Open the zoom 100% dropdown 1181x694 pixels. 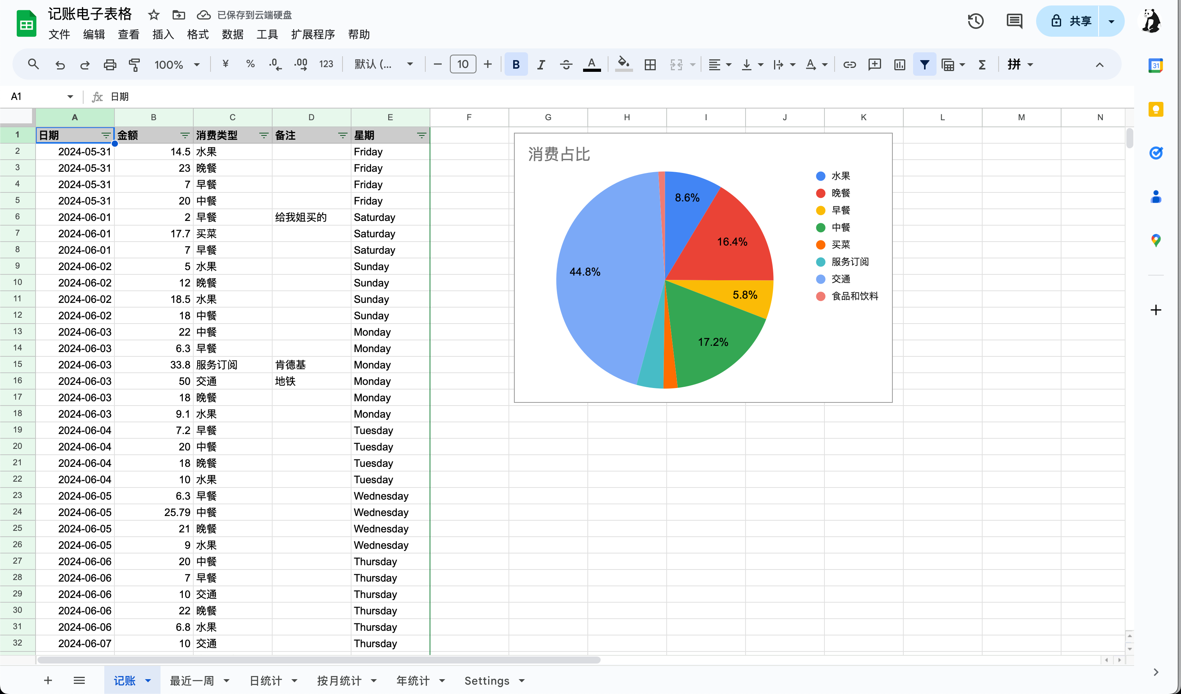(177, 65)
